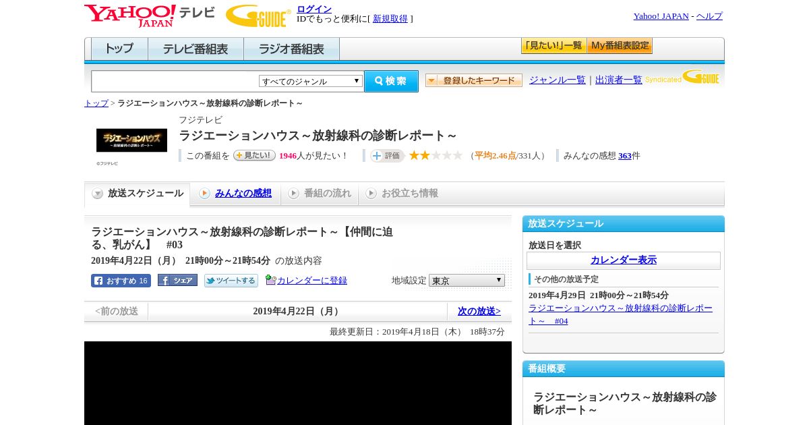Open the 地域設定 東京 region dropdown
809x425 pixels.
pos(467,280)
